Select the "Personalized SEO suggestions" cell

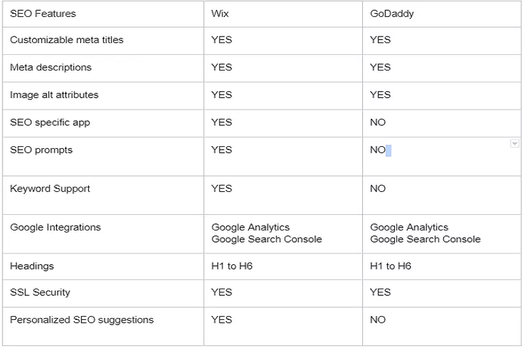pos(82,319)
